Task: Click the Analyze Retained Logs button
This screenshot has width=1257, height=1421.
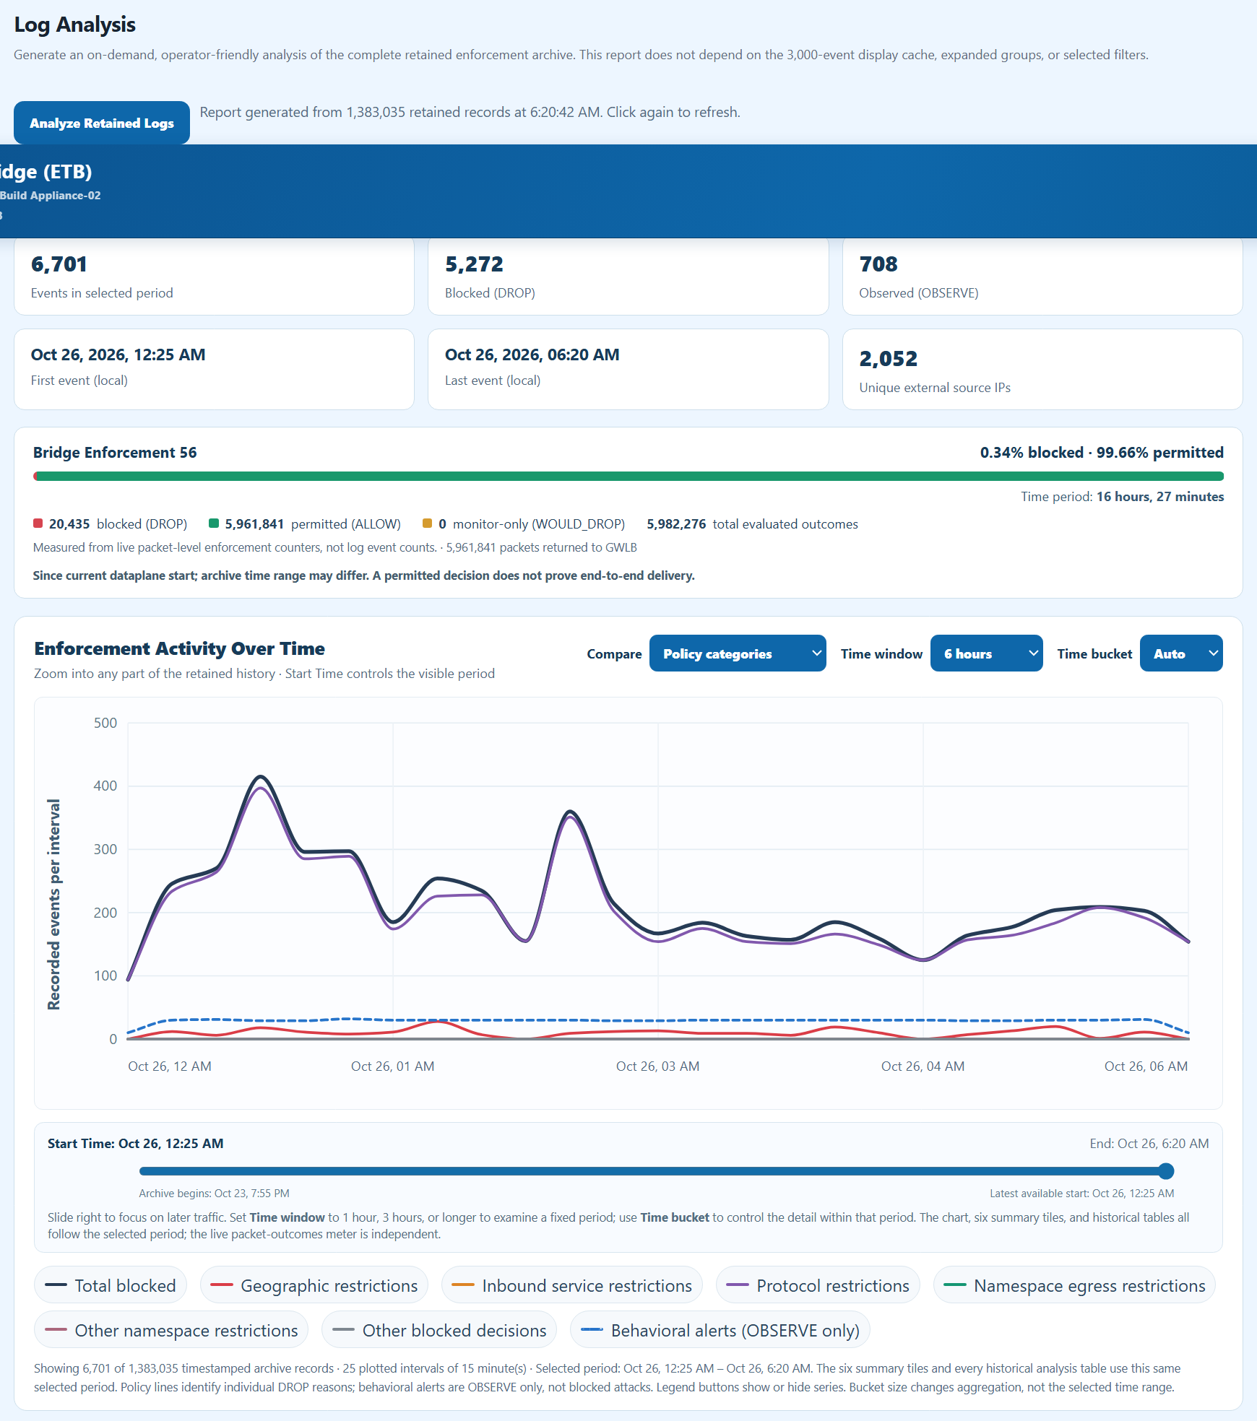Action: click(102, 123)
